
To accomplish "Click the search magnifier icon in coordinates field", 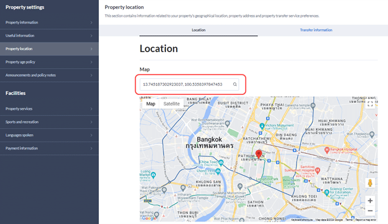I will 235,84.
